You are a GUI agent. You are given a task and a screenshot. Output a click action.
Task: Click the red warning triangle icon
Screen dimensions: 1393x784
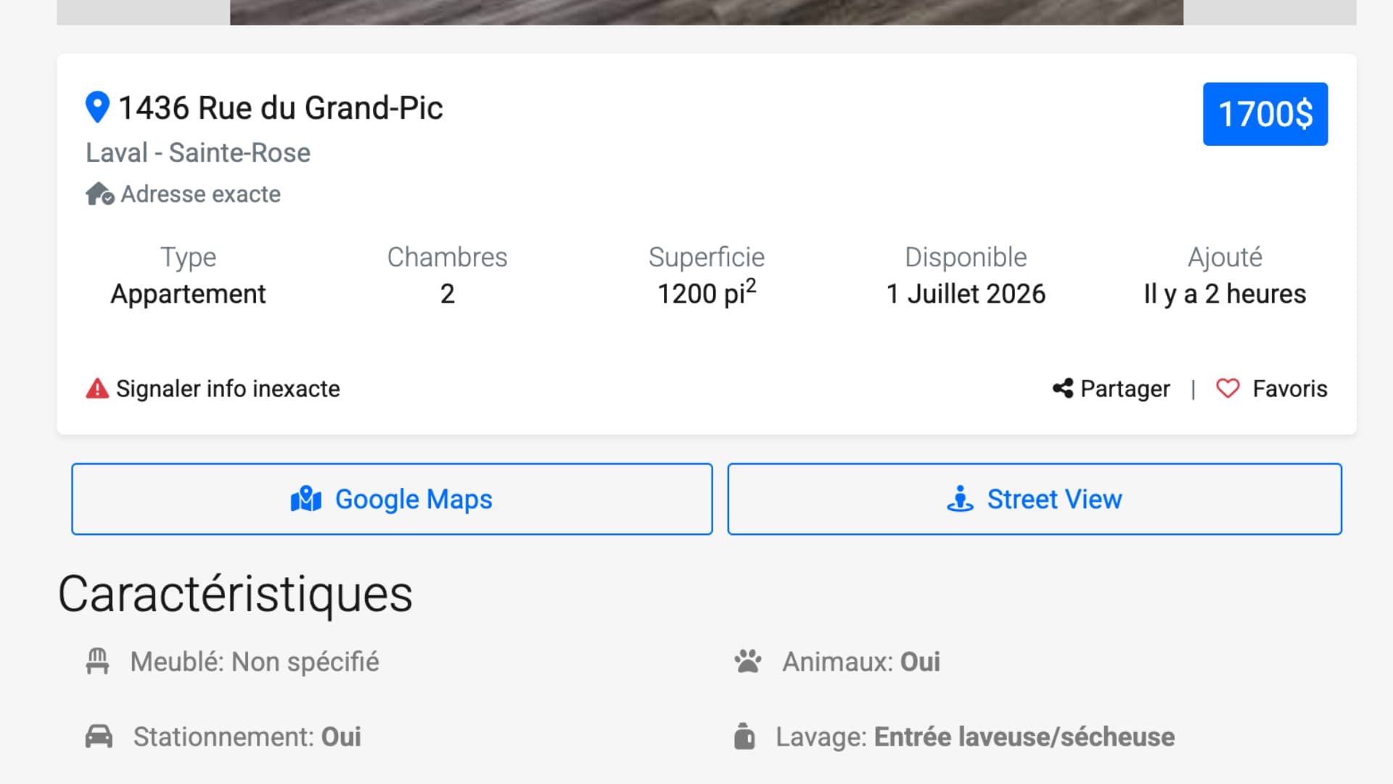(97, 388)
